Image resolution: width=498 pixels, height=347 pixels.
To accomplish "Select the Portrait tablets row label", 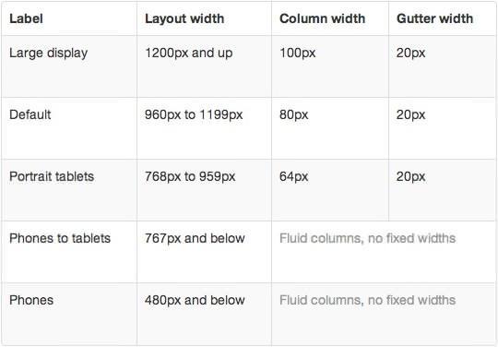I will tap(52, 176).
